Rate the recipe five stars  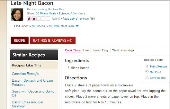(48, 19)
